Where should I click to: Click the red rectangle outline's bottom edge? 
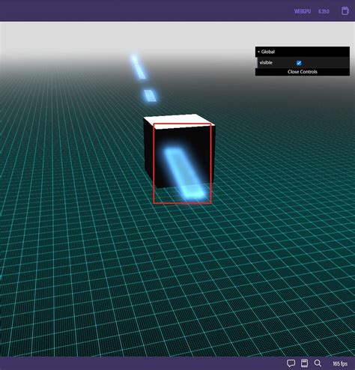(x=182, y=203)
